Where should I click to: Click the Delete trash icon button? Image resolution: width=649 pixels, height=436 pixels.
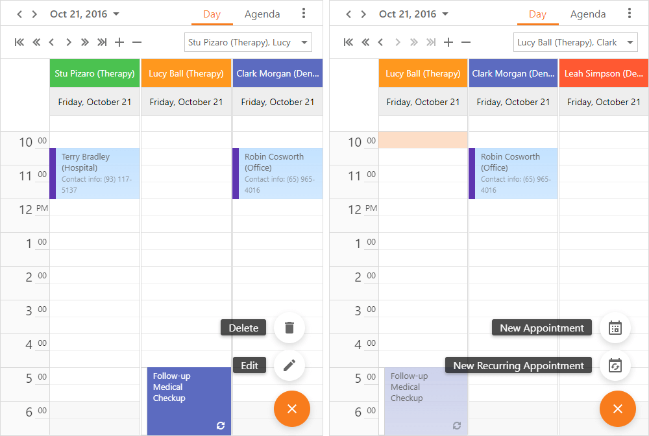tap(289, 328)
